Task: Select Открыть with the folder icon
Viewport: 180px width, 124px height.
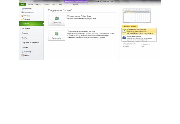Action: click(x=26, y=16)
